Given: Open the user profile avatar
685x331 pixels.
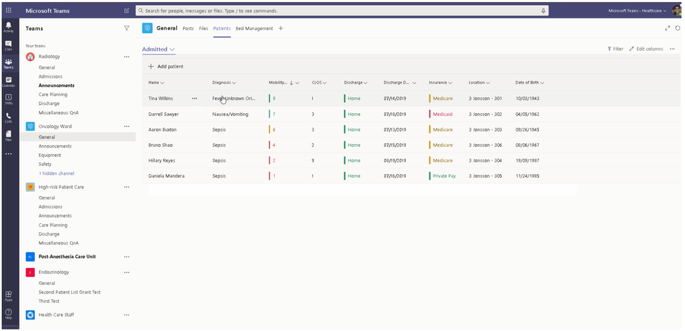Looking at the screenshot, I should pyautogui.click(x=676, y=10).
